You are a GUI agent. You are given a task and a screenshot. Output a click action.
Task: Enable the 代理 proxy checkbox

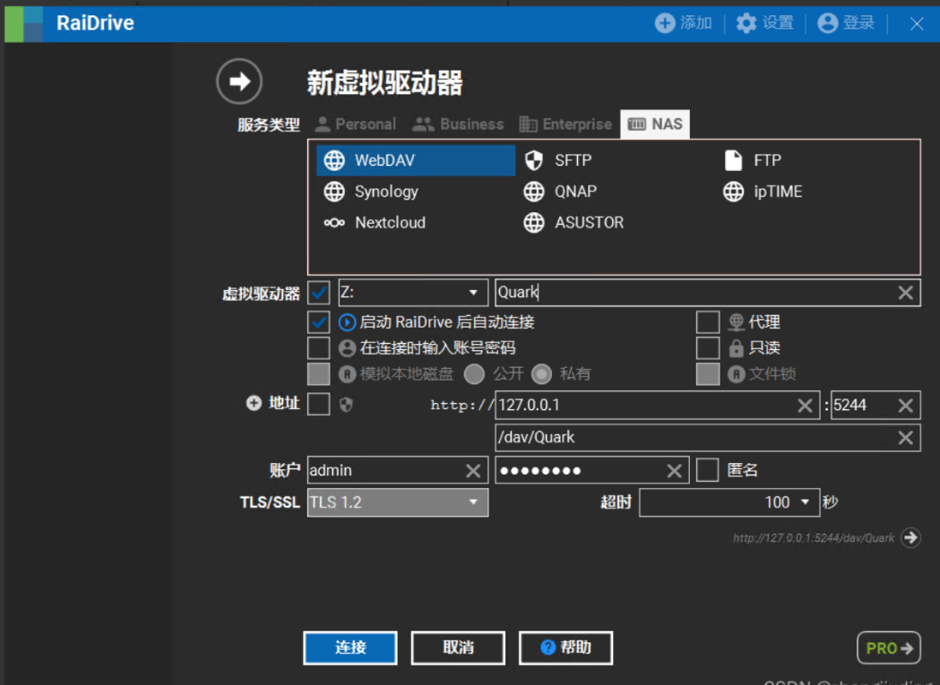[x=707, y=322]
